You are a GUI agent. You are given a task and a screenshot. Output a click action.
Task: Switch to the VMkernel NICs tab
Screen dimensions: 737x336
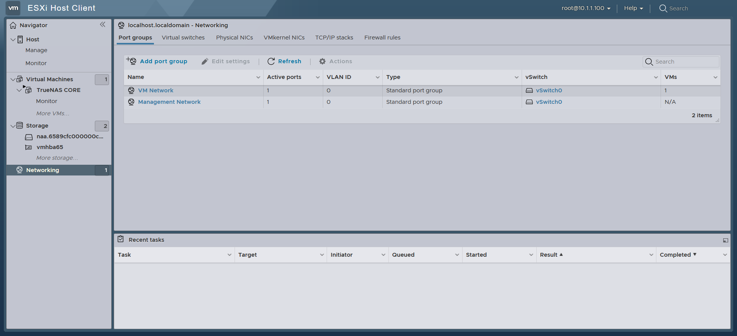click(x=284, y=38)
